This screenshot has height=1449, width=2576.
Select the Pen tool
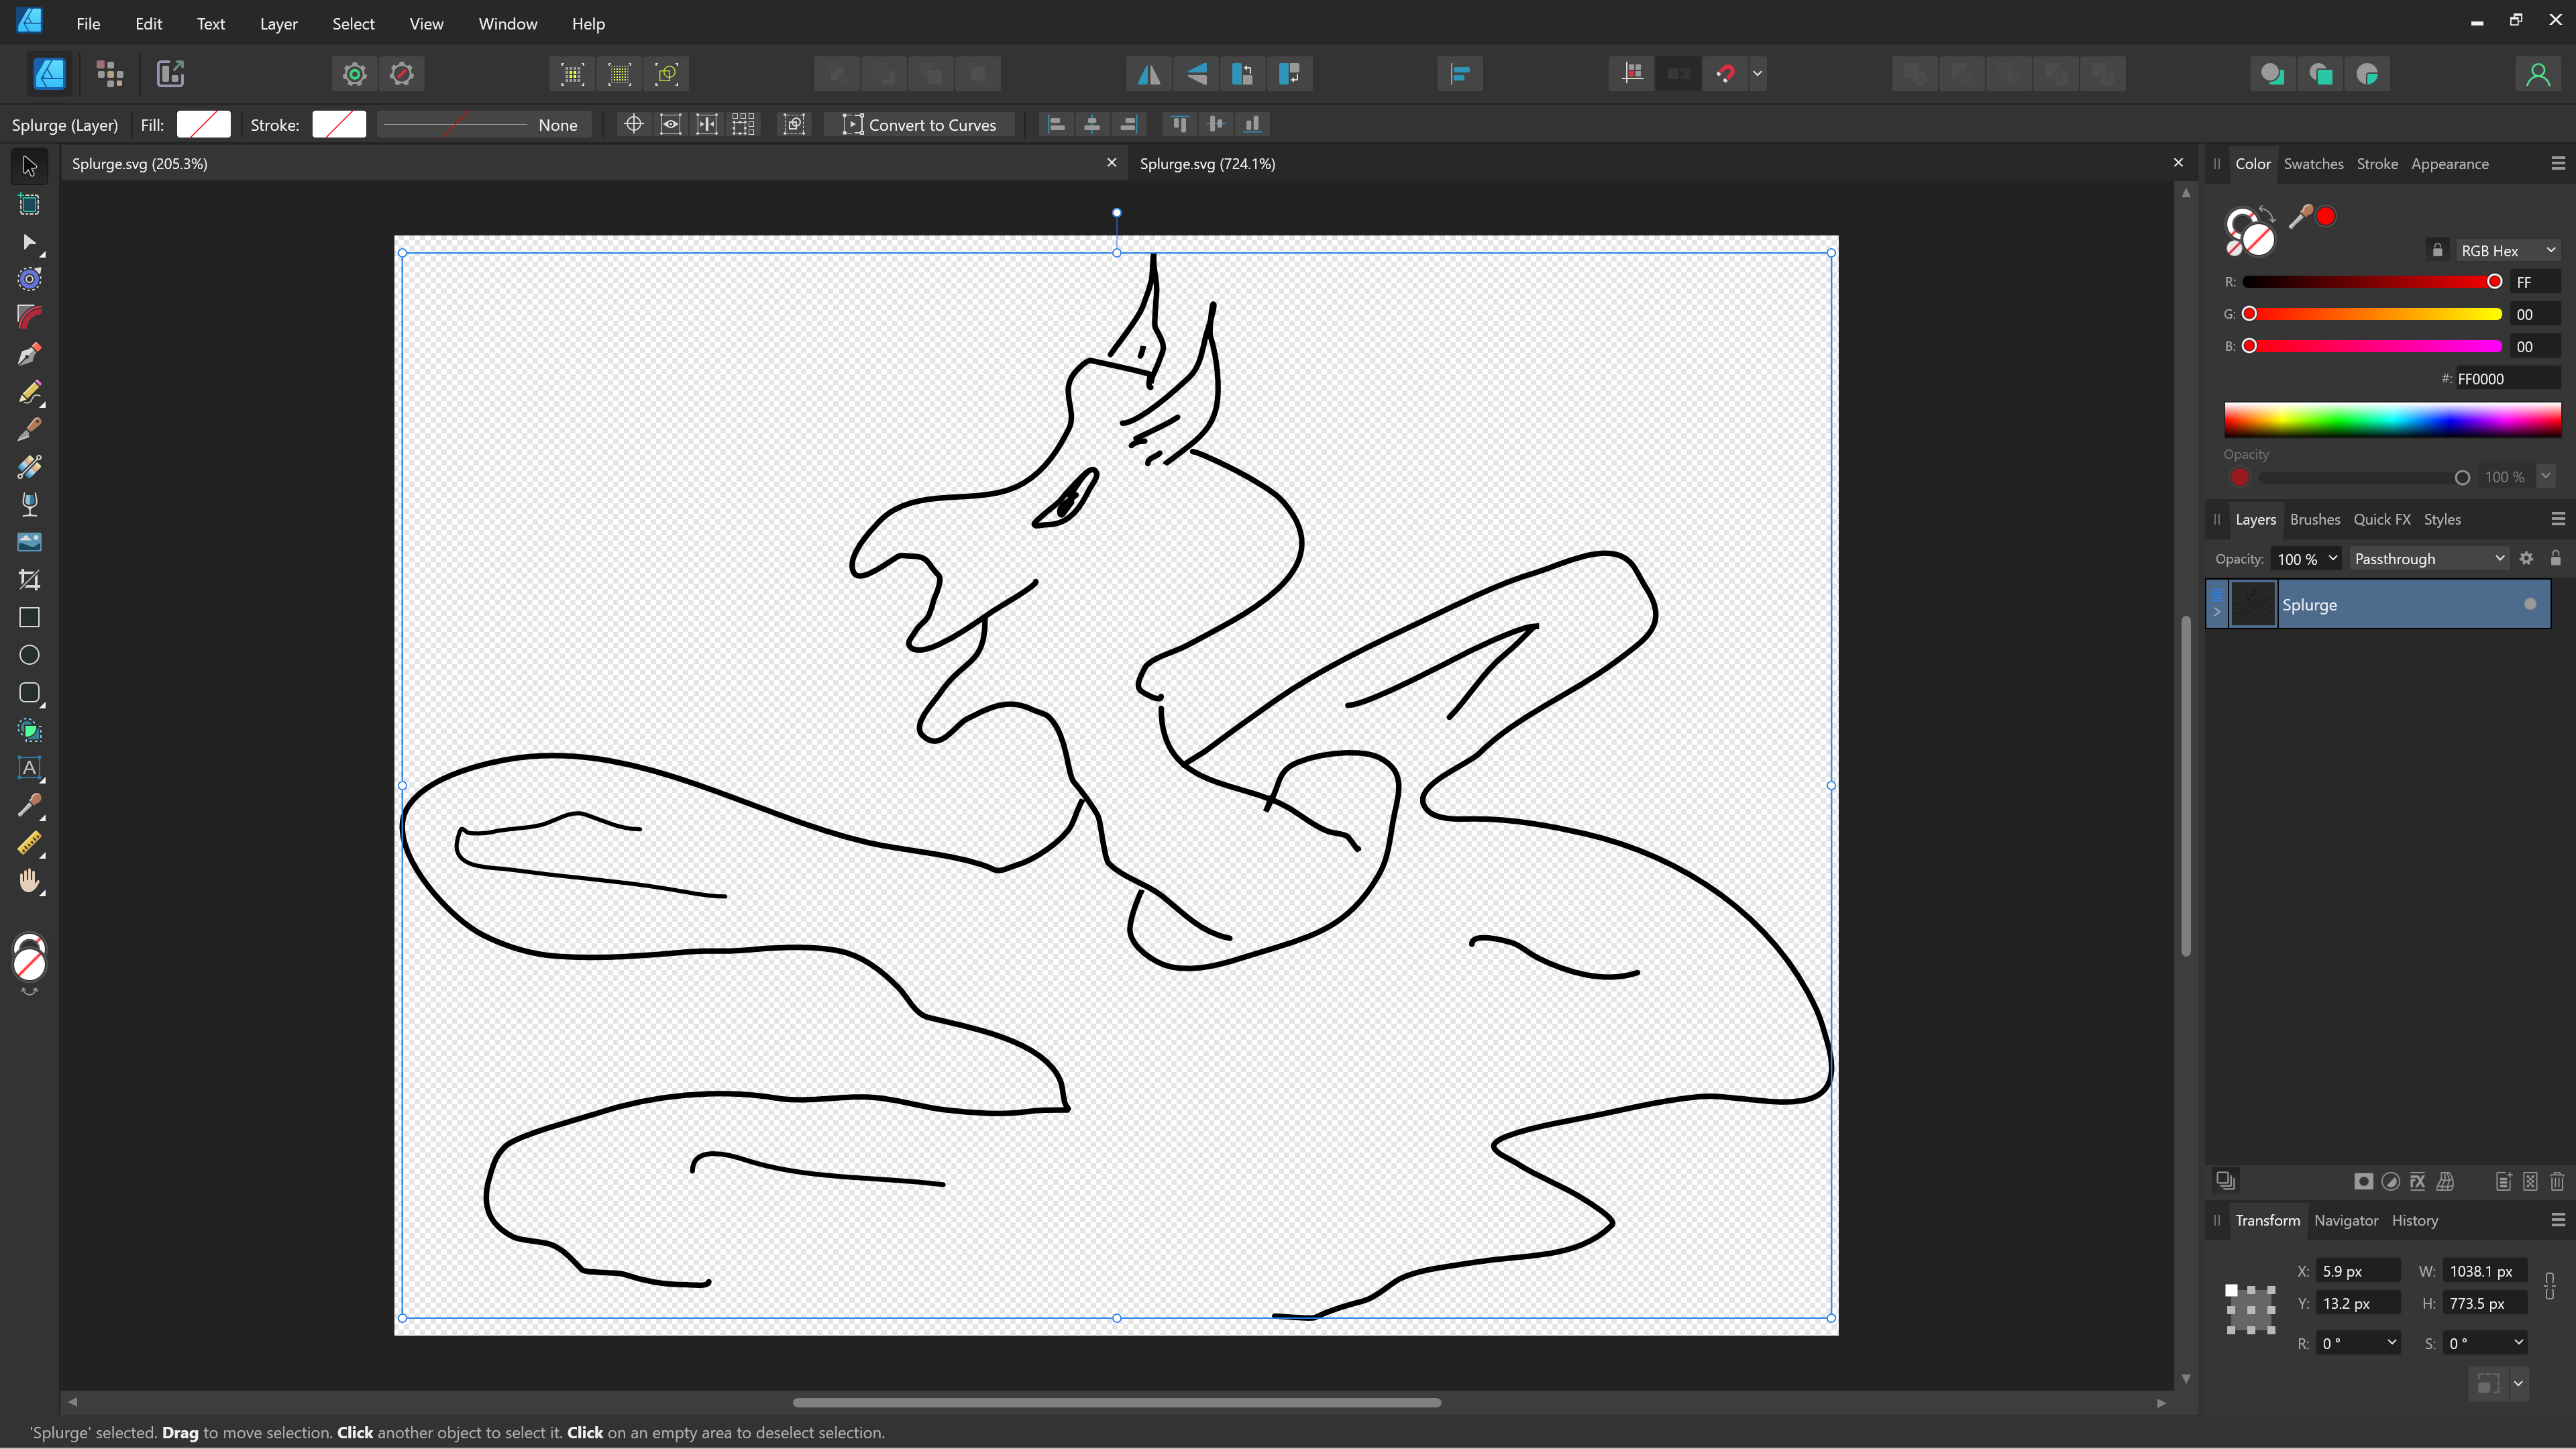click(29, 354)
